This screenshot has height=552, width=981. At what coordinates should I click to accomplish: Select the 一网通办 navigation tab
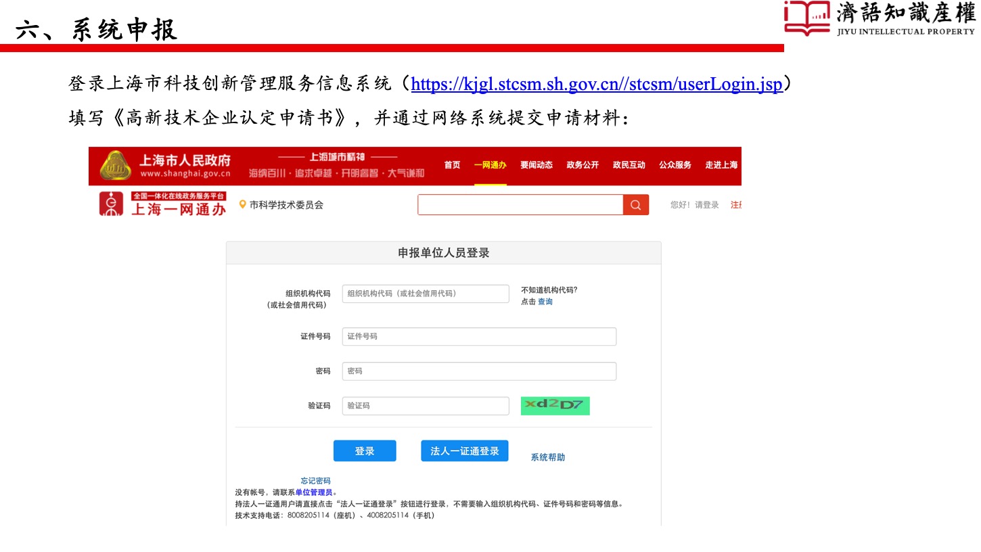pyautogui.click(x=490, y=165)
